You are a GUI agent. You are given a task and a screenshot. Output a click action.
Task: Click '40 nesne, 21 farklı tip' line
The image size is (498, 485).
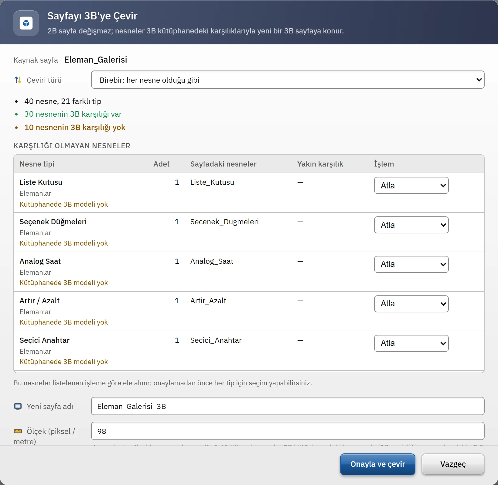click(63, 101)
